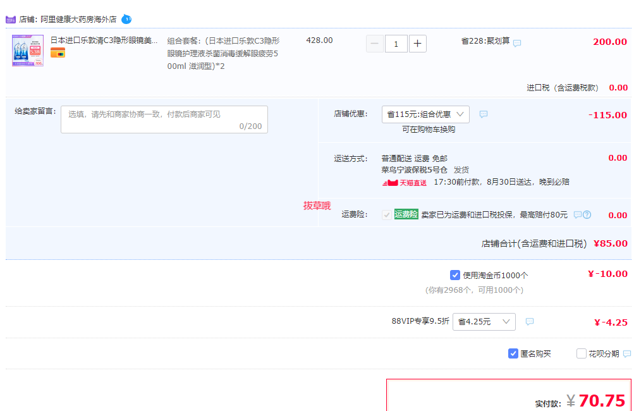The width and height of the screenshot is (634, 411).
Task: Click the help question mark for 运费险
Action: [x=587, y=215]
